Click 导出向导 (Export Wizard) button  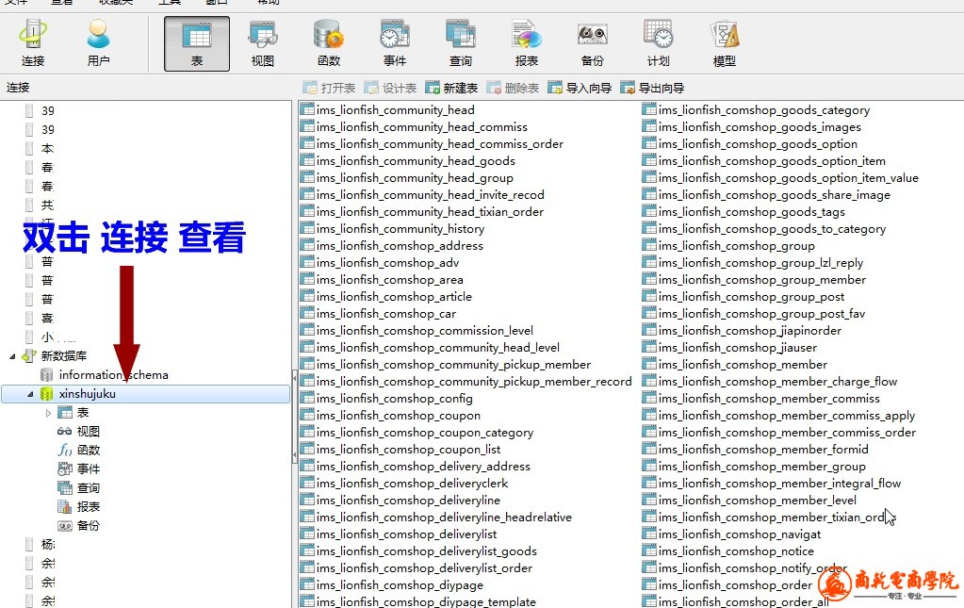652,88
